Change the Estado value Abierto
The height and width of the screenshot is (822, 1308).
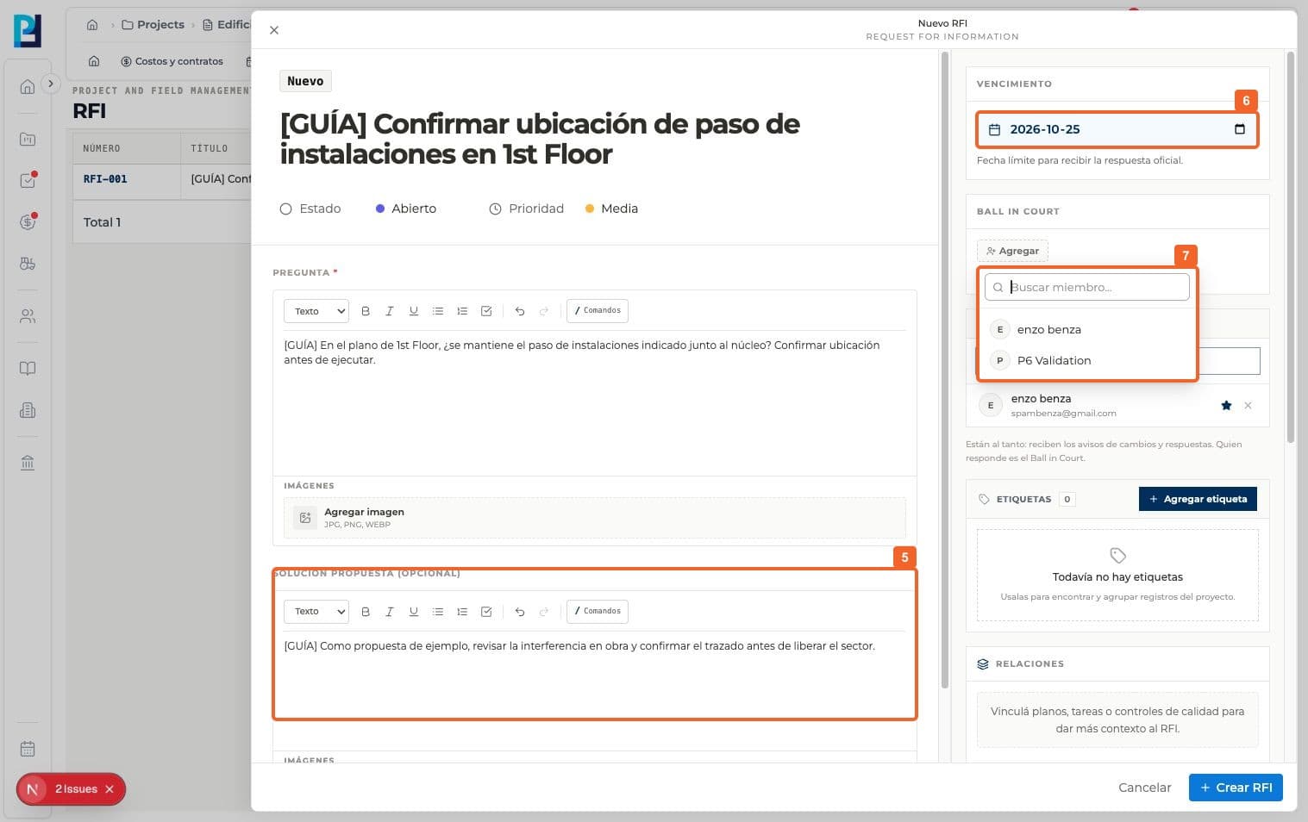406,209
